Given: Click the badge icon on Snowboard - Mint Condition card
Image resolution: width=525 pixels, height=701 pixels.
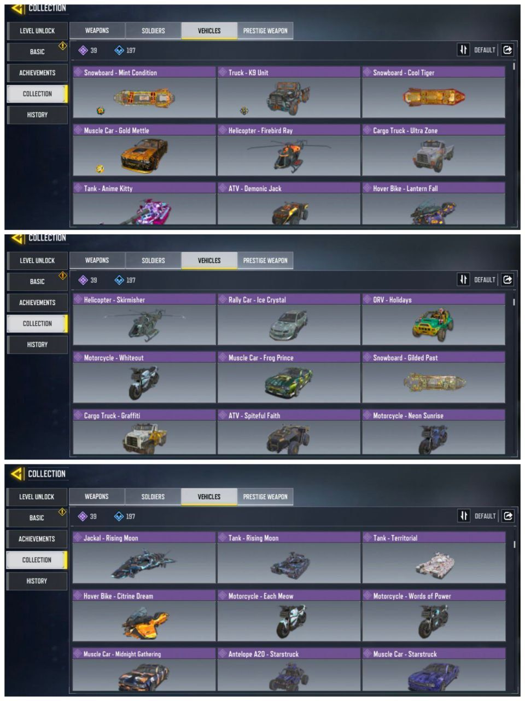Looking at the screenshot, I should (x=101, y=111).
